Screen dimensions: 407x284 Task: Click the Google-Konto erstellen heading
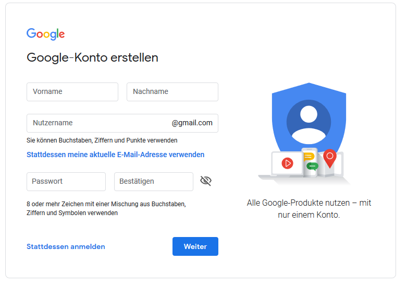[x=92, y=57]
